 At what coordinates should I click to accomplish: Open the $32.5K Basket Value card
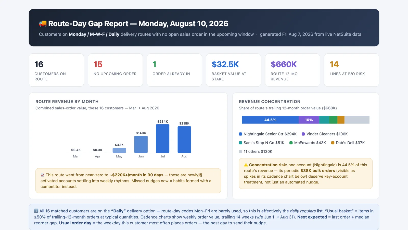[234, 70]
